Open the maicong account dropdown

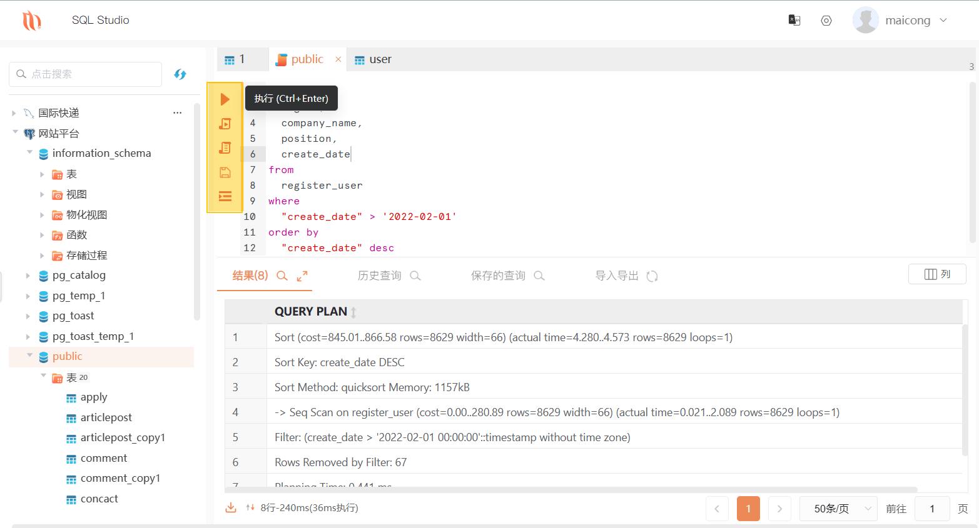tap(907, 20)
